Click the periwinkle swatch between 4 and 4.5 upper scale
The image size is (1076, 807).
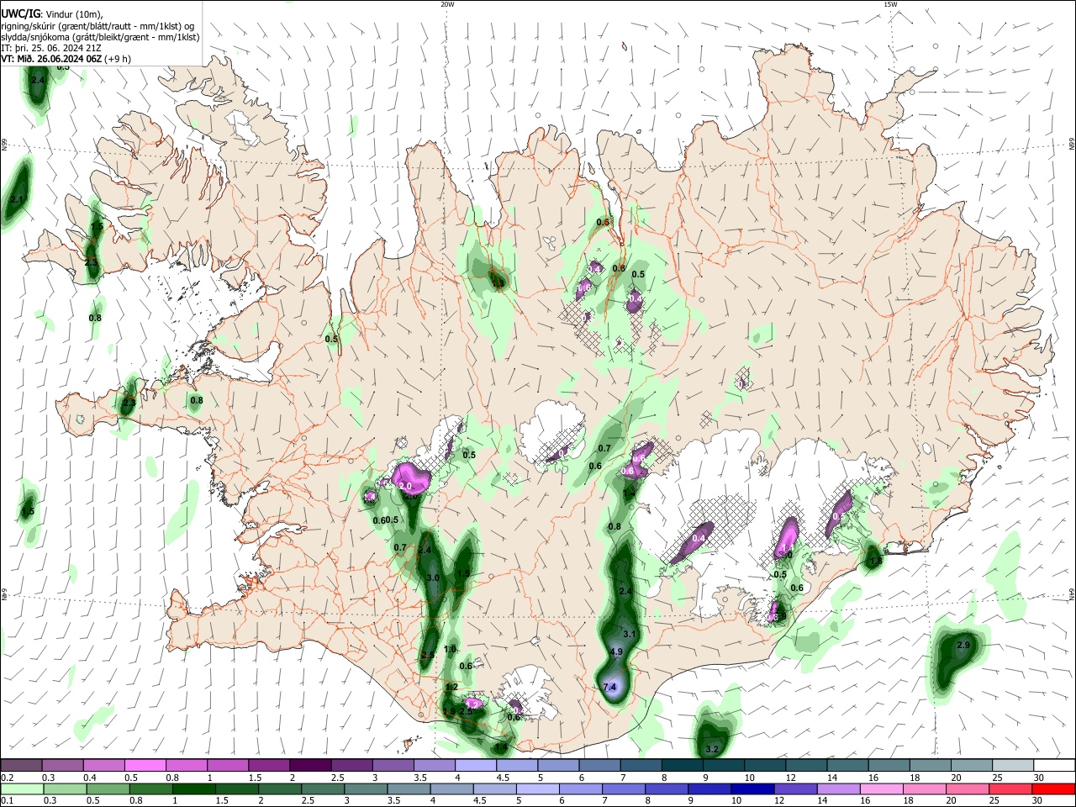coord(476,766)
